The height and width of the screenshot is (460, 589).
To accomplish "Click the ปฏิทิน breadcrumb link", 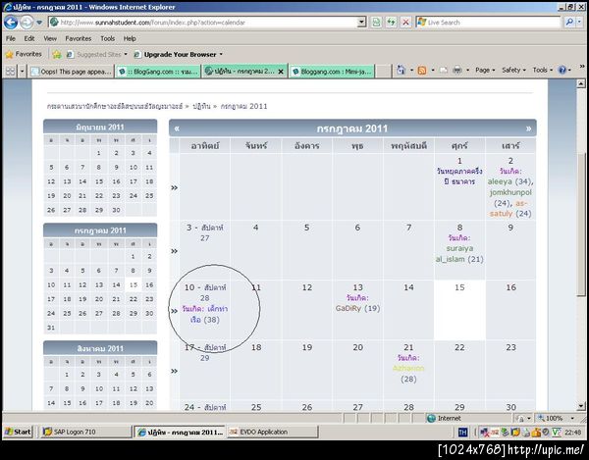I will point(201,106).
